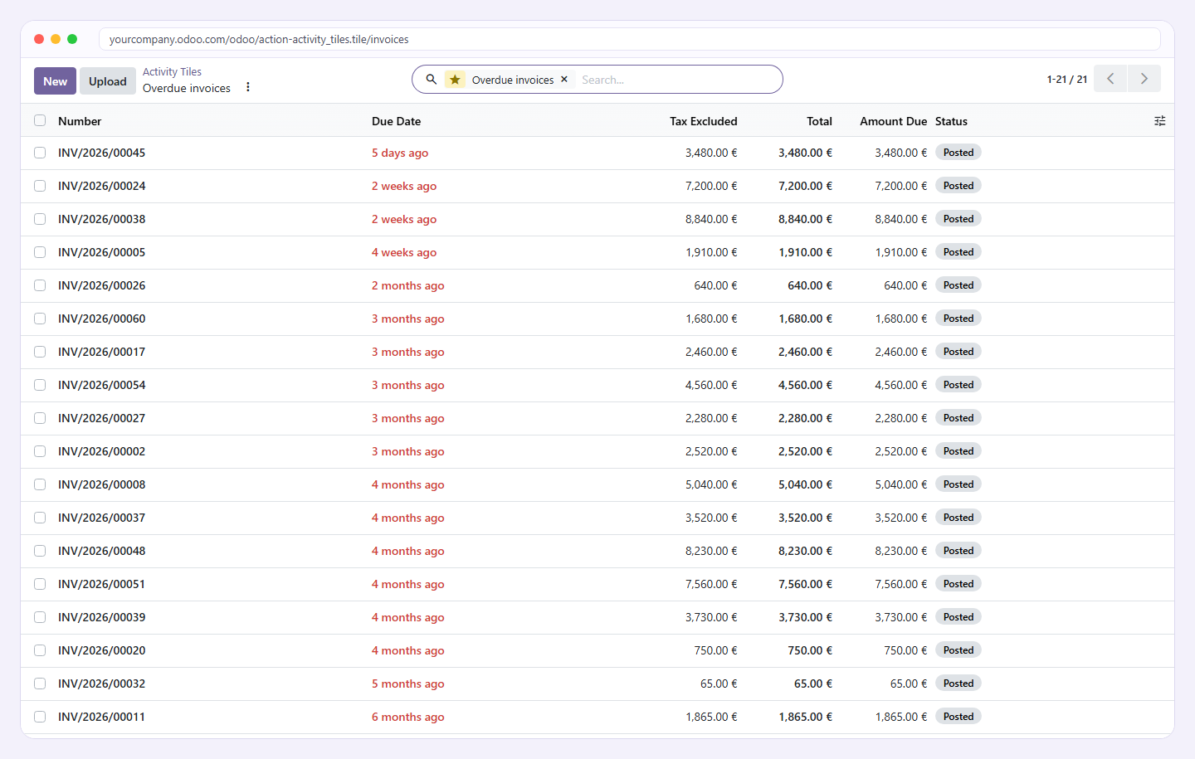Viewport: 1195px width, 759px height.
Task: Click the search magnifier icon
Action: (x=432, y=80)
